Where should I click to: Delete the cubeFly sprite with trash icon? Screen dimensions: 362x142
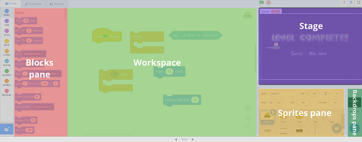coord(273,112)
